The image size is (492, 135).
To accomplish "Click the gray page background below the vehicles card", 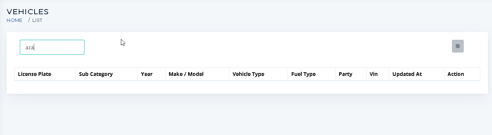I will 246,115.
